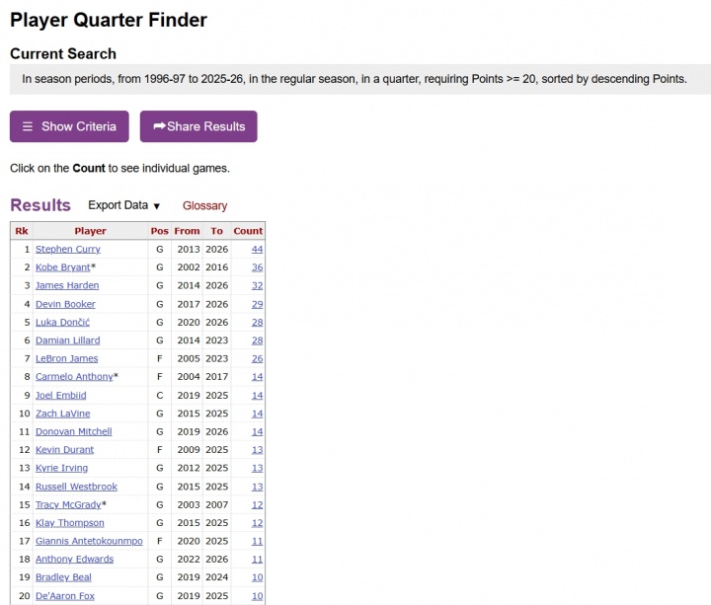The width and height of the screenshot is (711, 605).
Task: View Kobe Bryant's 36 count games
Action: (257, 267)
